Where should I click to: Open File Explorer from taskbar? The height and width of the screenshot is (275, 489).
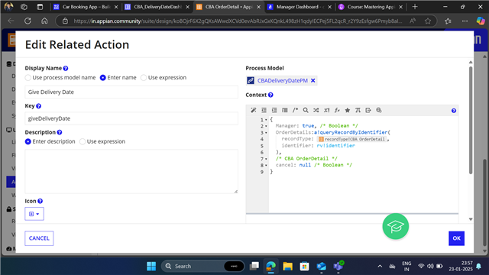coord(287,267)
